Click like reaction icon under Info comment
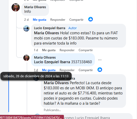 [x=91, y=19]
